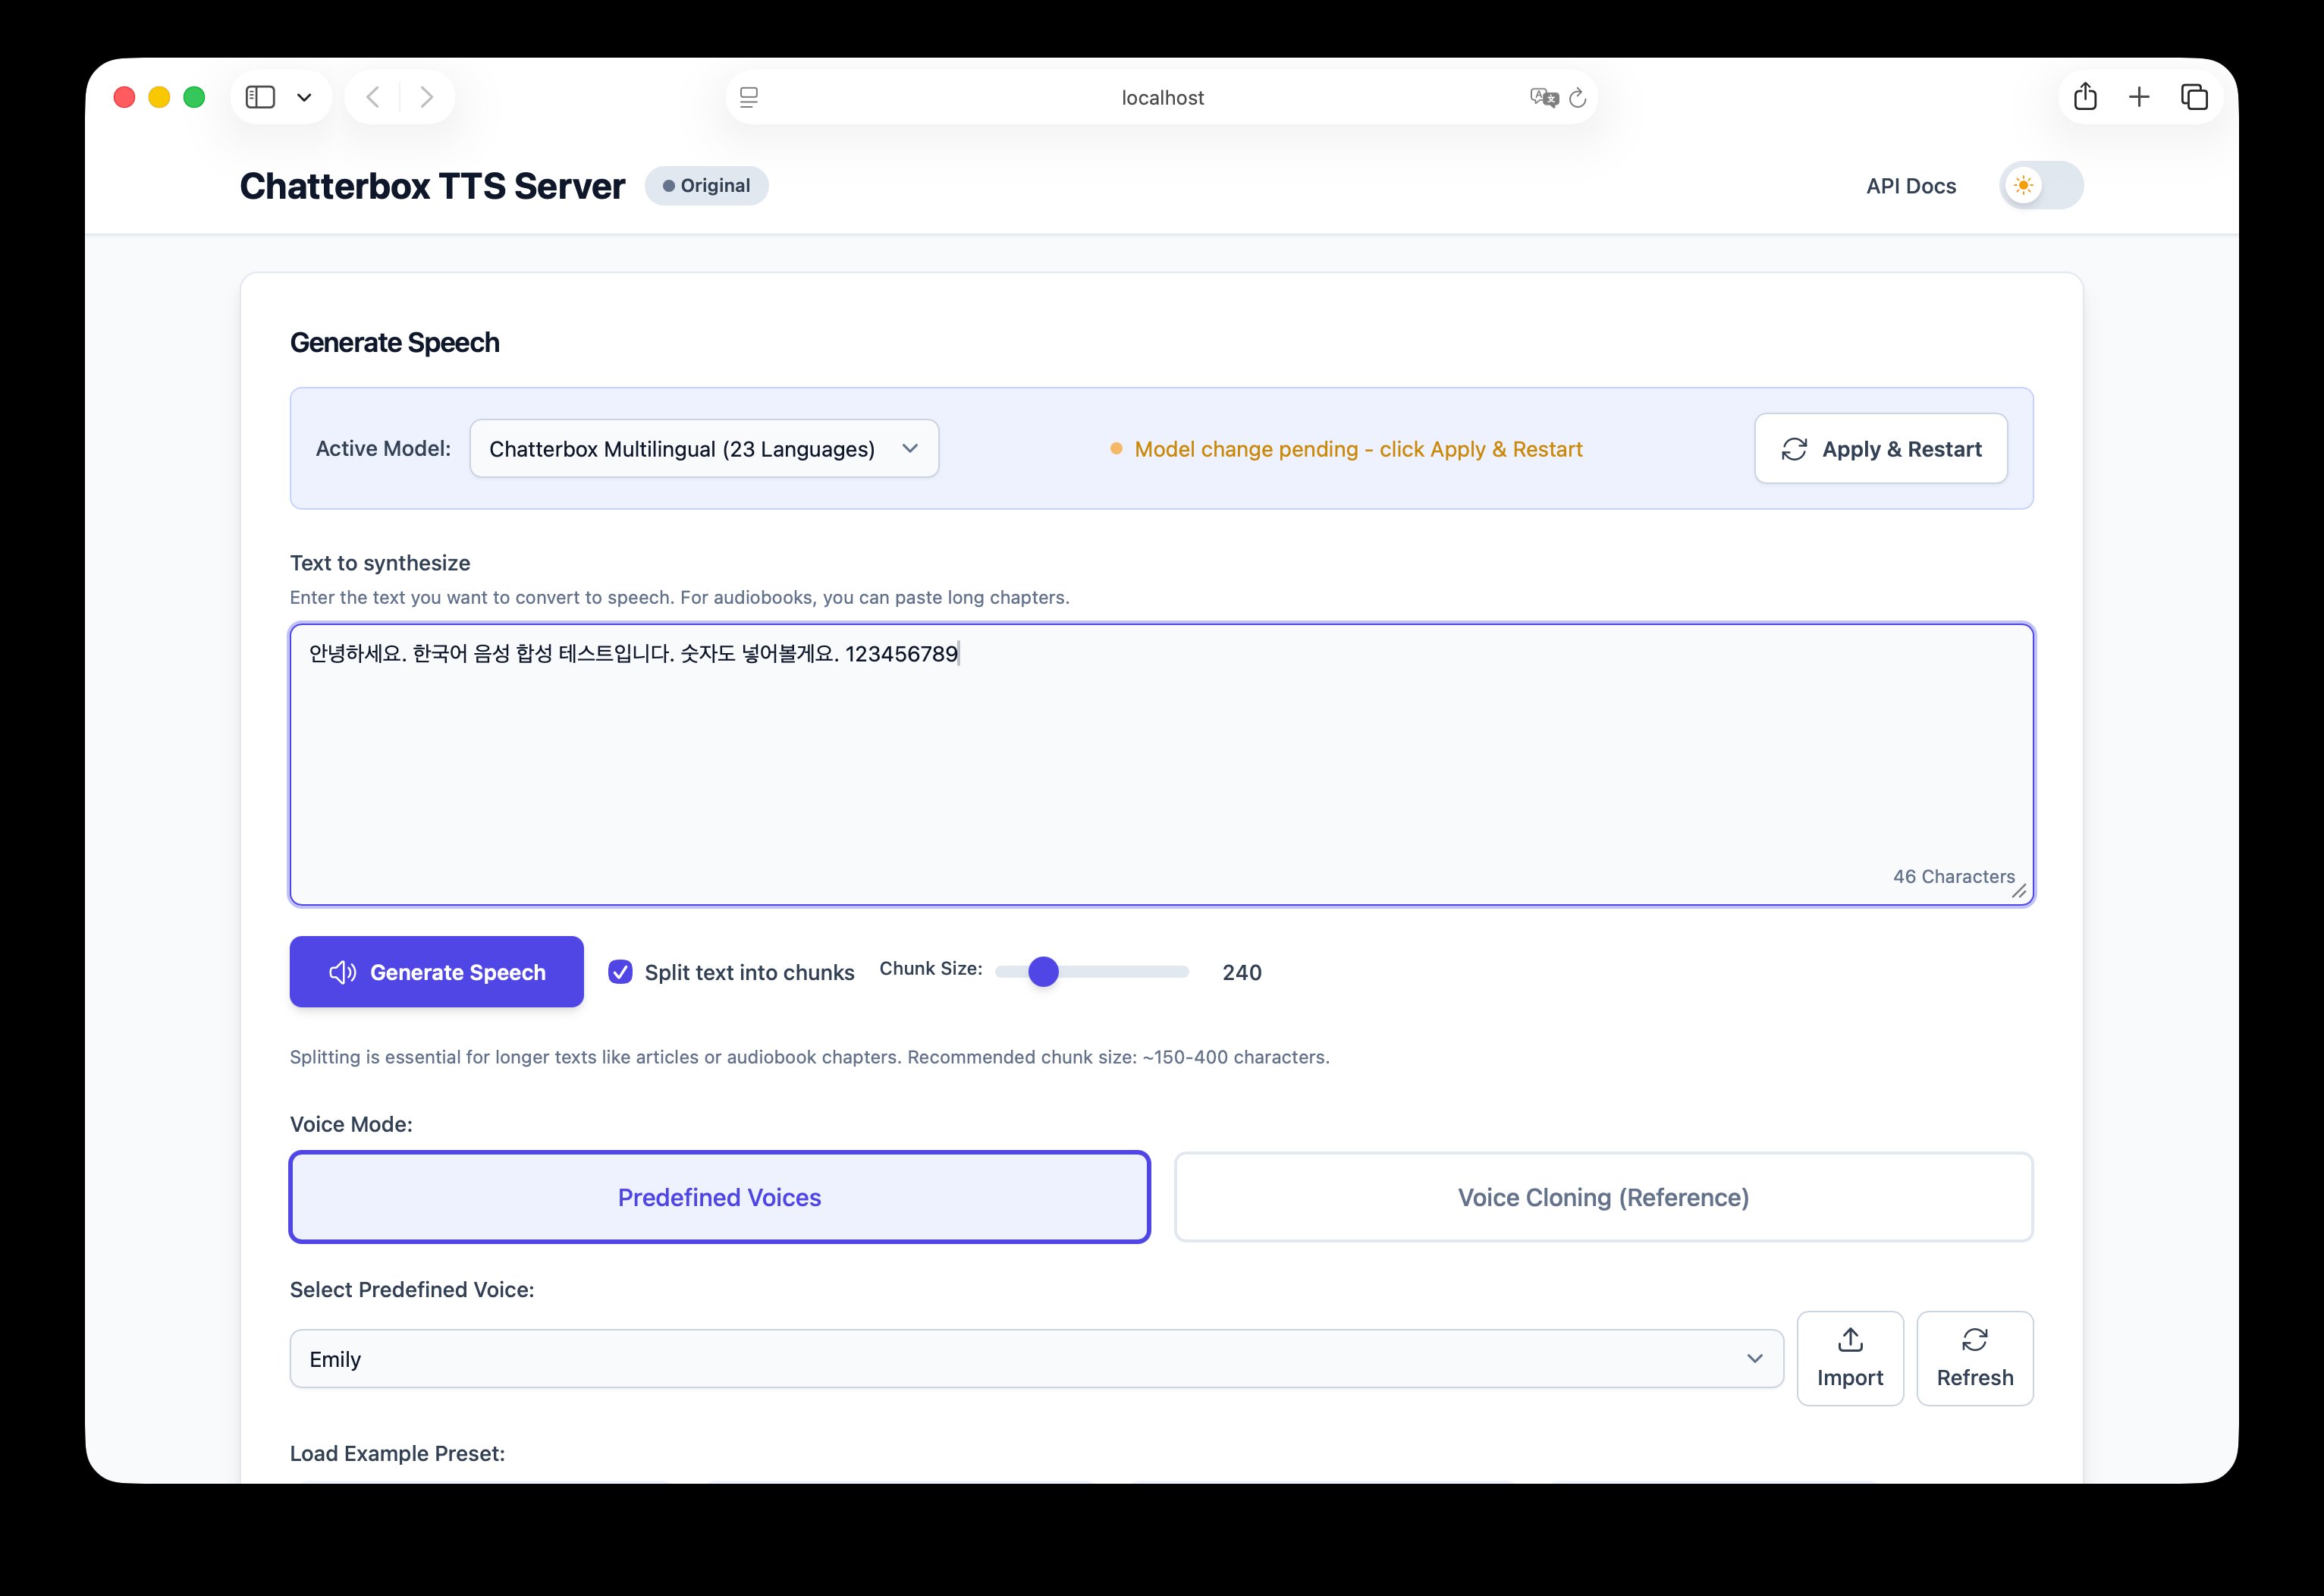Open the sidebar options chevron in Safari toolbar

click(x=304, y=97)
